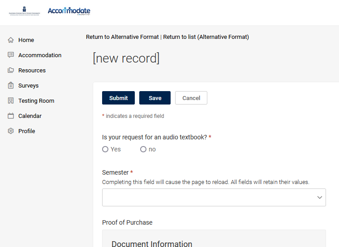
Task: Click the Accommodate logo
Action: (69, 11)
